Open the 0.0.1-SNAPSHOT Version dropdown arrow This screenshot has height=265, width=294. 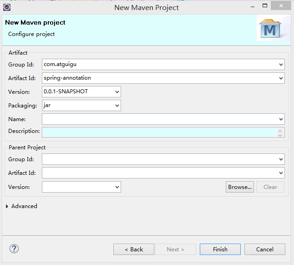[117, 92]
